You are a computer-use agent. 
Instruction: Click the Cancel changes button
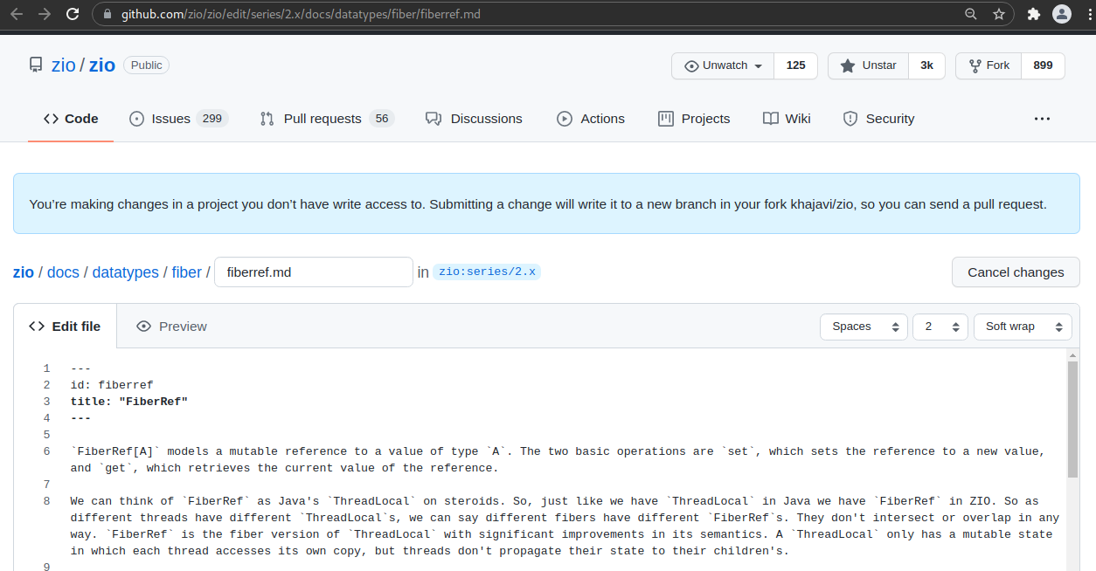1016,272
